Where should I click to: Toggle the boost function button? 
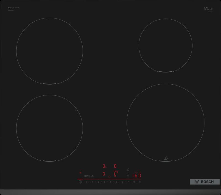point(93,176)
